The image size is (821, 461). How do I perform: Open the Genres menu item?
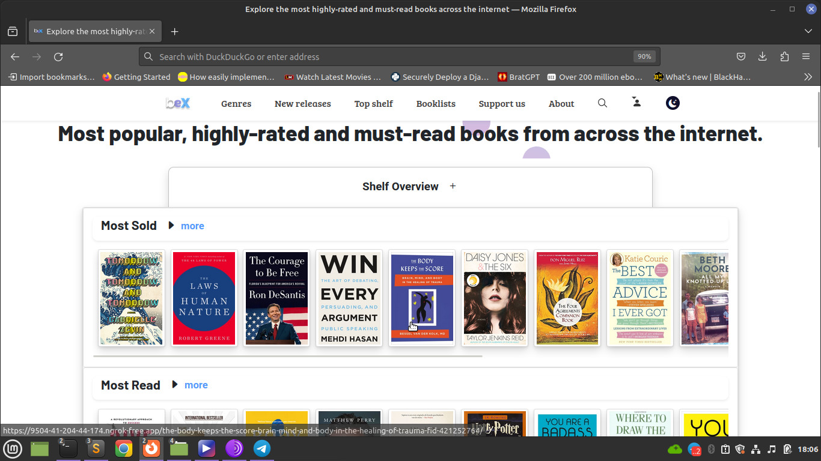tap(236, 104)
